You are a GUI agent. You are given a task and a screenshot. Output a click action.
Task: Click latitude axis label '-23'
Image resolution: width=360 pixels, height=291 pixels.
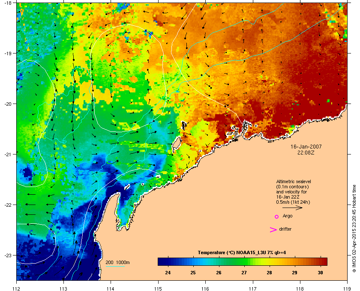point(8,255)
